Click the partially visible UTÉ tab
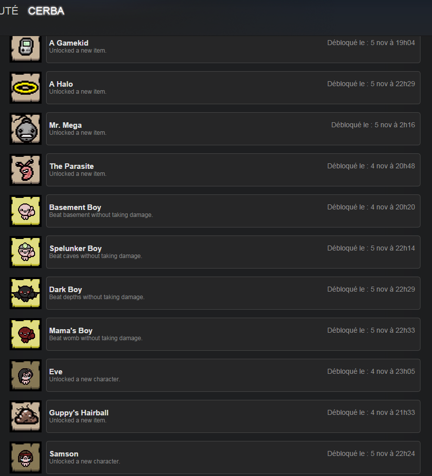432x476 pixels. click(x=9, y=11)
